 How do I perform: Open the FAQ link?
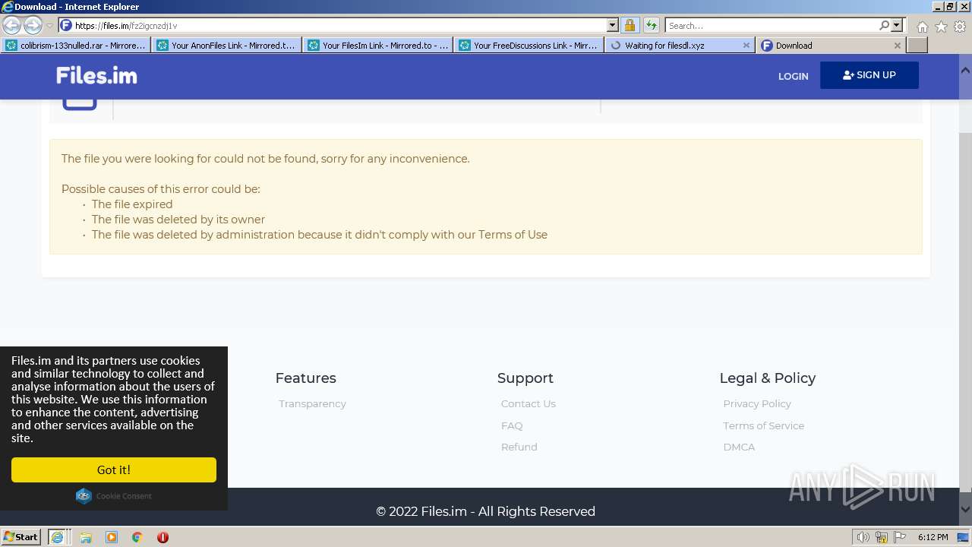pos(512,425)
